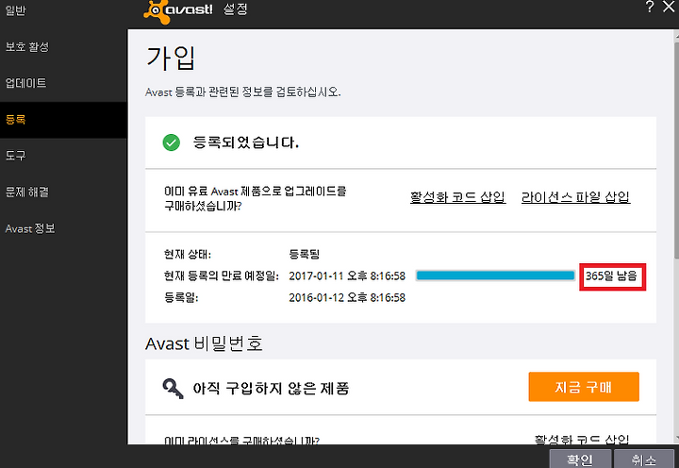Click the scrollbar down arrow

click(676, 439)
